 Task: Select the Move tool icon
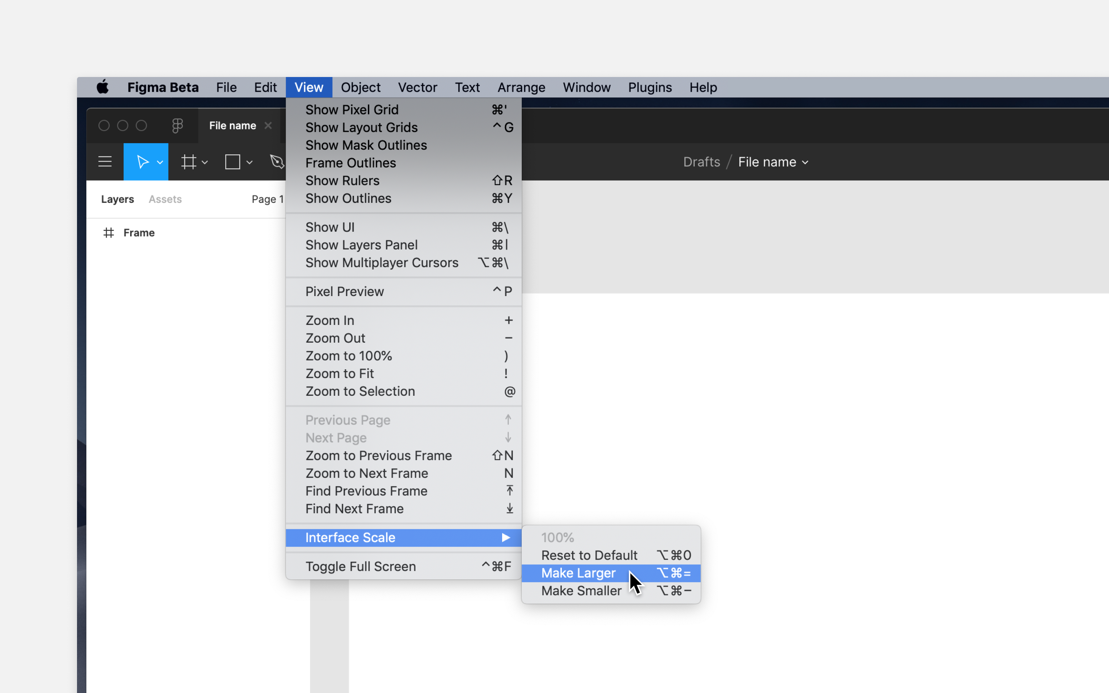pos(142,162)
